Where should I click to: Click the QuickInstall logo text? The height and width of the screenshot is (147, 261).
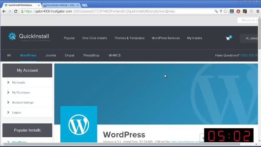34,36
